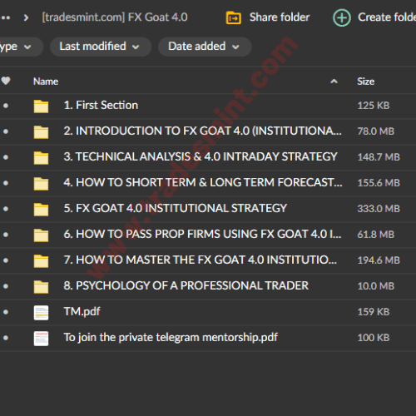
Task: Open 6. HOW TO PASS PROP FIRMS folder
Action: pos(202,234)
